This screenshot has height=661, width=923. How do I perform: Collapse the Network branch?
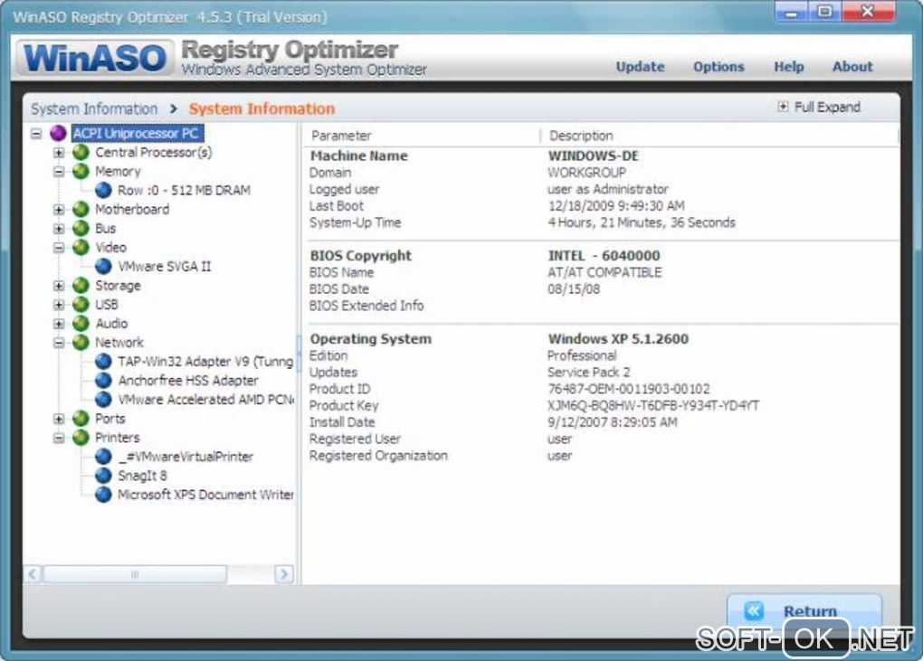coord(59,343)
